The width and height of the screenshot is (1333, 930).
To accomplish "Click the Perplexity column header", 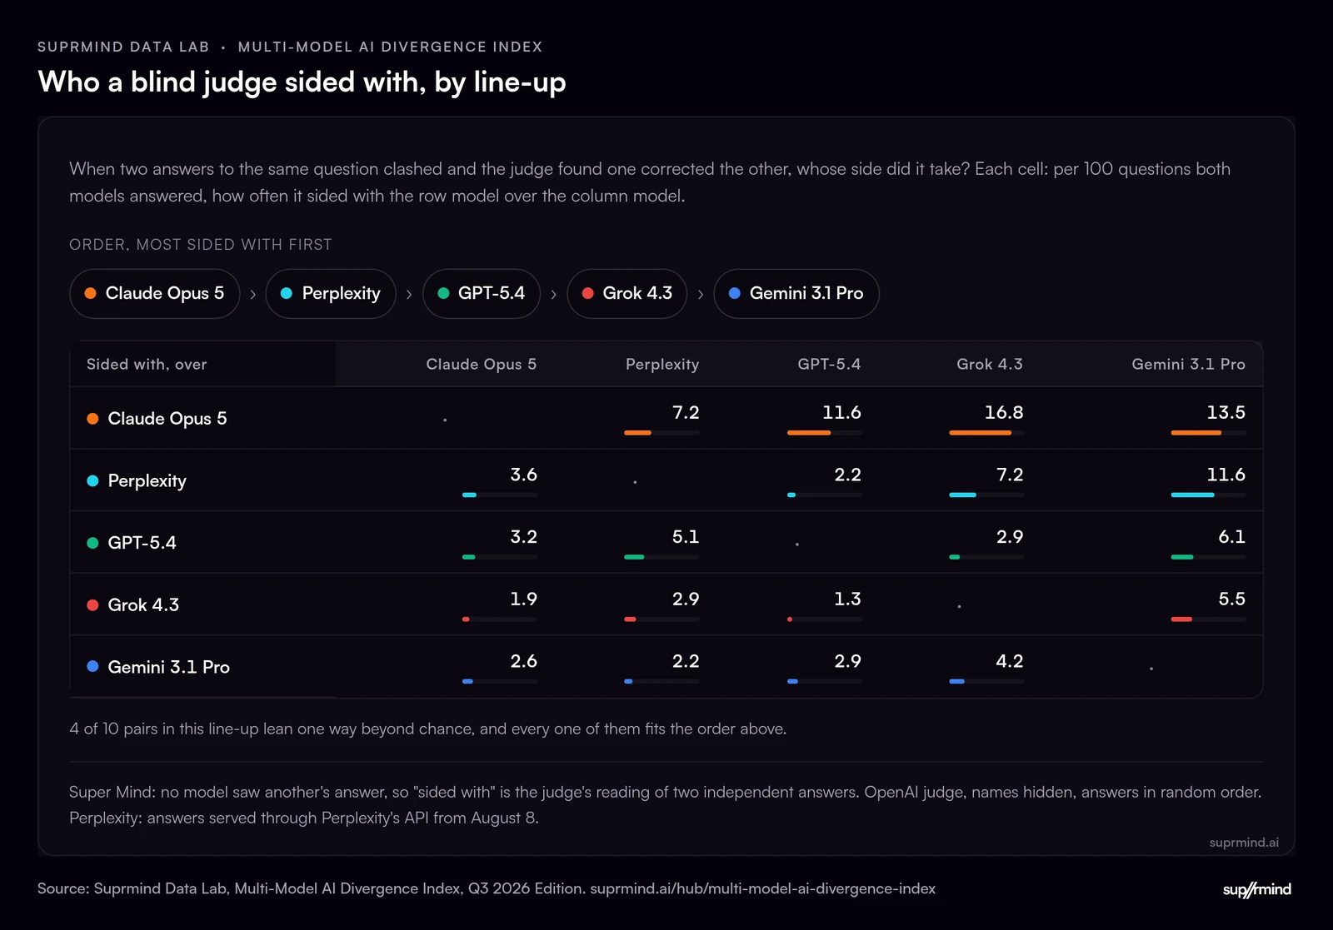I will (x=662, y=364).
